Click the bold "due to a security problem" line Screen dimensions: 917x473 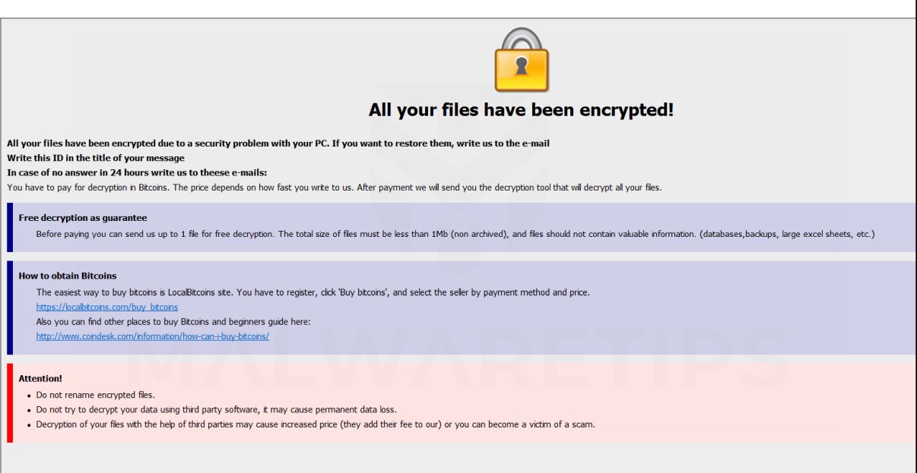278,143
